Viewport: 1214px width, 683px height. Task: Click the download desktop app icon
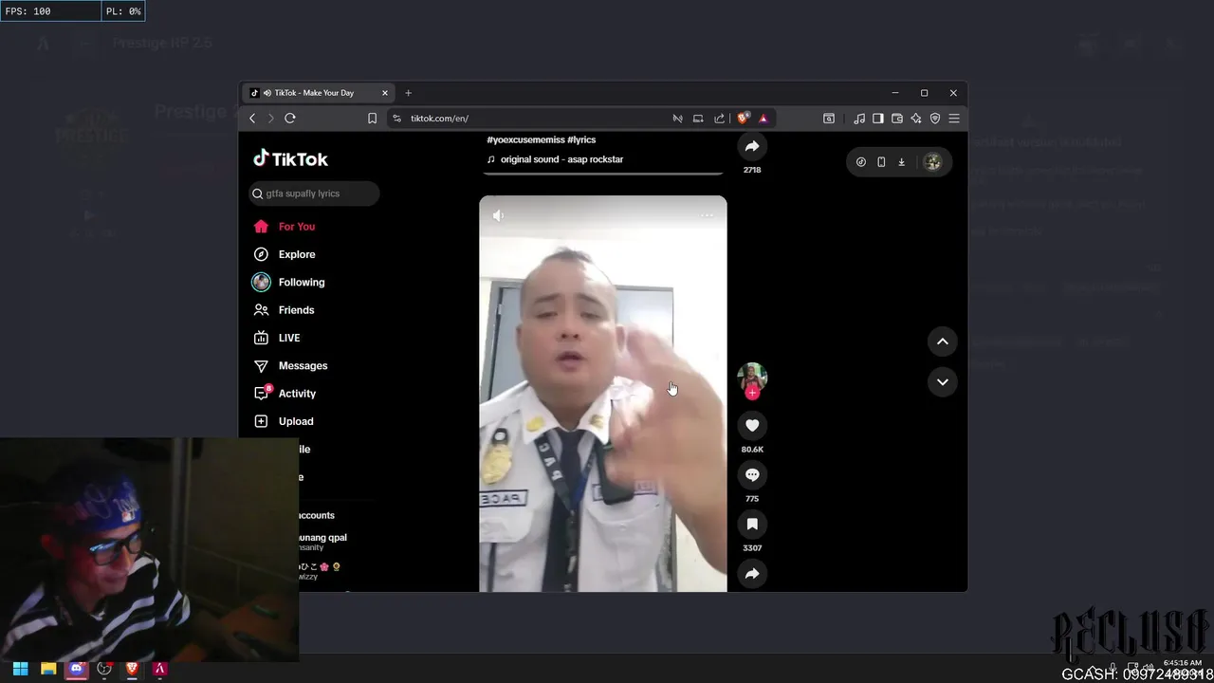pos(901,162)
